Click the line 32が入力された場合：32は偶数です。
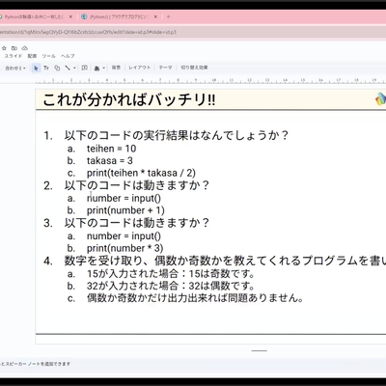The height and width of the screenshot is (386, 386). click(x=171, y=286)
